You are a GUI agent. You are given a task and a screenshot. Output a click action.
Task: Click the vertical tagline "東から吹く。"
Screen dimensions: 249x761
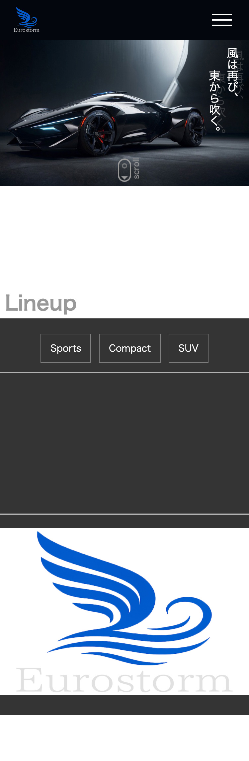click(x=215, y=100)
